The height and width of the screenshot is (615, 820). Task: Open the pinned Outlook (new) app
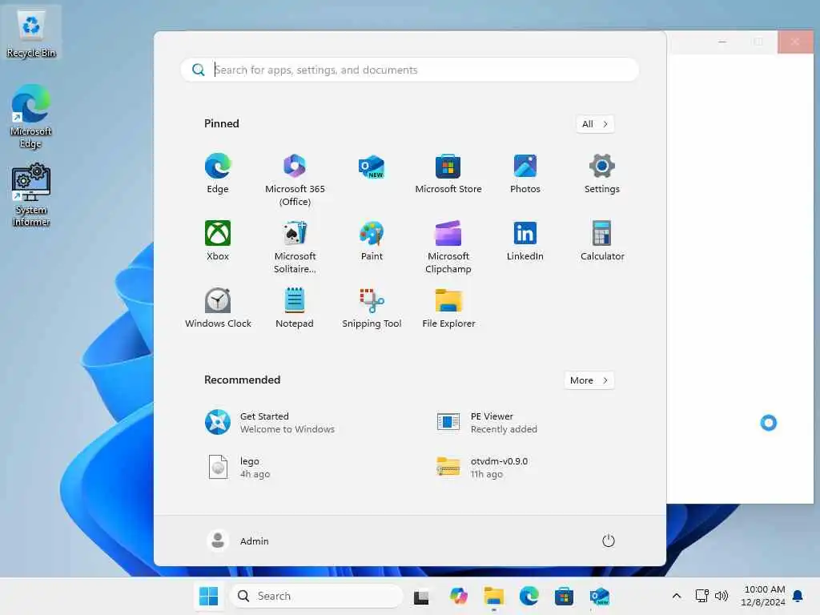pos(372,167)
